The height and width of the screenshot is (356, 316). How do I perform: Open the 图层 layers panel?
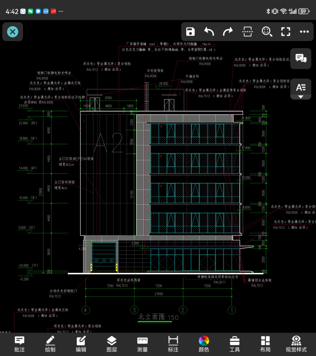pos(112,344)
